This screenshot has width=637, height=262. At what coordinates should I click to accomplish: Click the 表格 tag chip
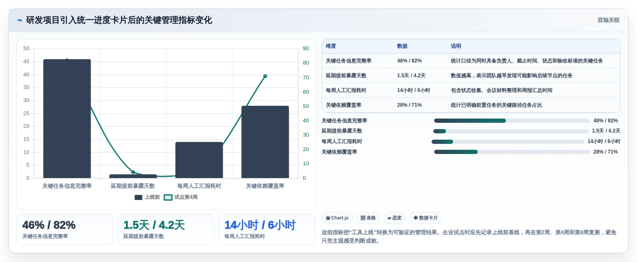click(x=368, y=218)
